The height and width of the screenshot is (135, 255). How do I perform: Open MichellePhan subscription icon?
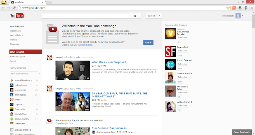(12, 114)
